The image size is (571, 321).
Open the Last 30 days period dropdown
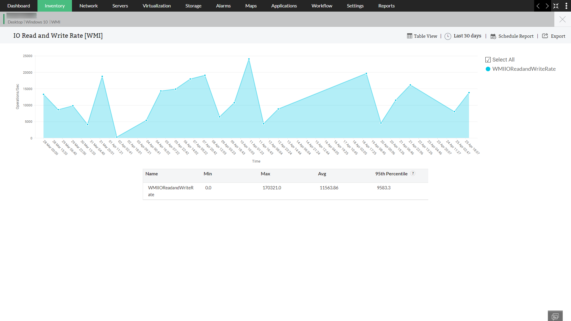(x=467, y=36)
